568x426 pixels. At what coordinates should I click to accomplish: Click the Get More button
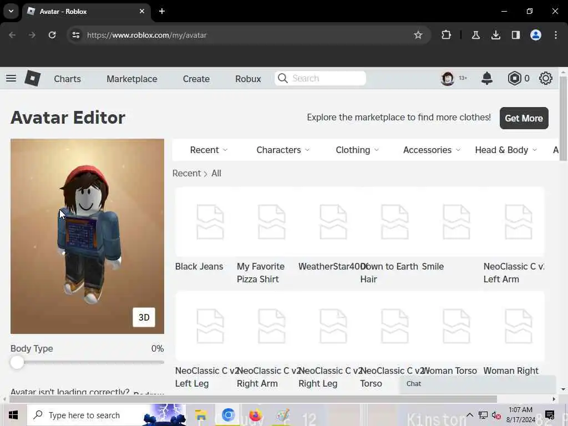524,118
